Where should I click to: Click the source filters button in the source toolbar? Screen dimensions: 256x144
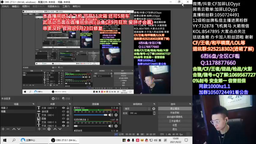tap(66, 99)
